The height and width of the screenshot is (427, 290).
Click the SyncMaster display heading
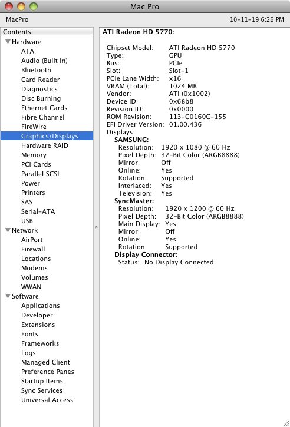tap(134, 201)
